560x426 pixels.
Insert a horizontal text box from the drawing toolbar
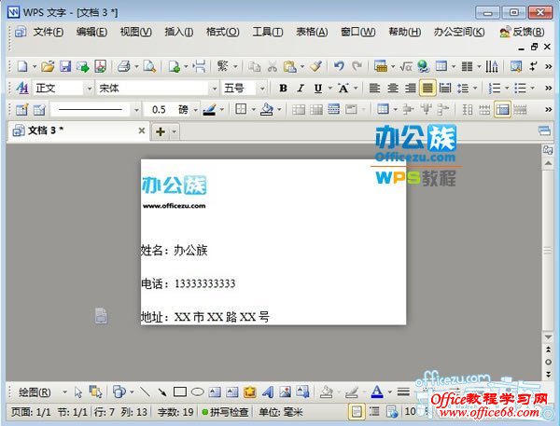click(215, 392)
